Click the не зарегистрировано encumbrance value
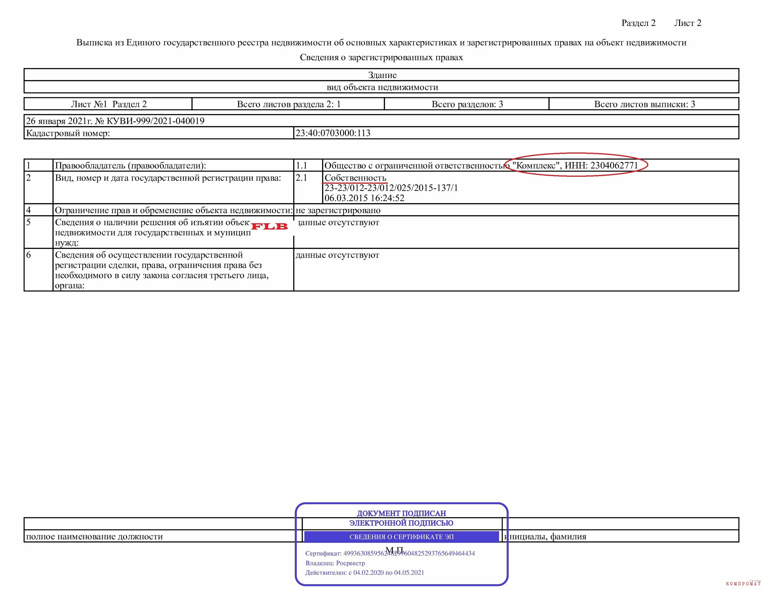Screen dimensions: 763x590 [338, 210]
